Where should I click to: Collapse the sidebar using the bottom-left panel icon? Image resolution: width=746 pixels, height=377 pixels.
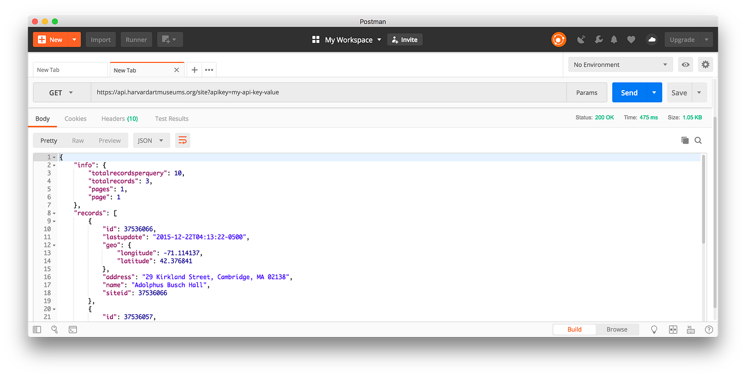[x=37, y=329]
